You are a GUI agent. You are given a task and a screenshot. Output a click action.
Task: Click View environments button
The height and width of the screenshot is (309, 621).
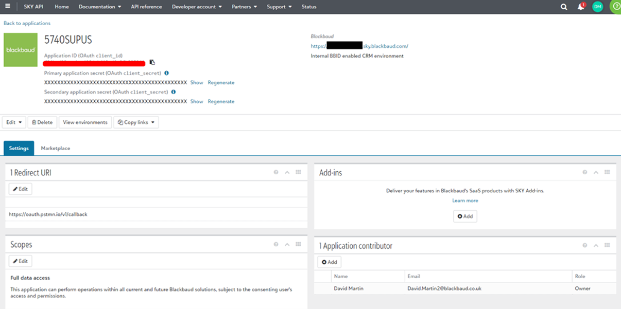point(85,122)
